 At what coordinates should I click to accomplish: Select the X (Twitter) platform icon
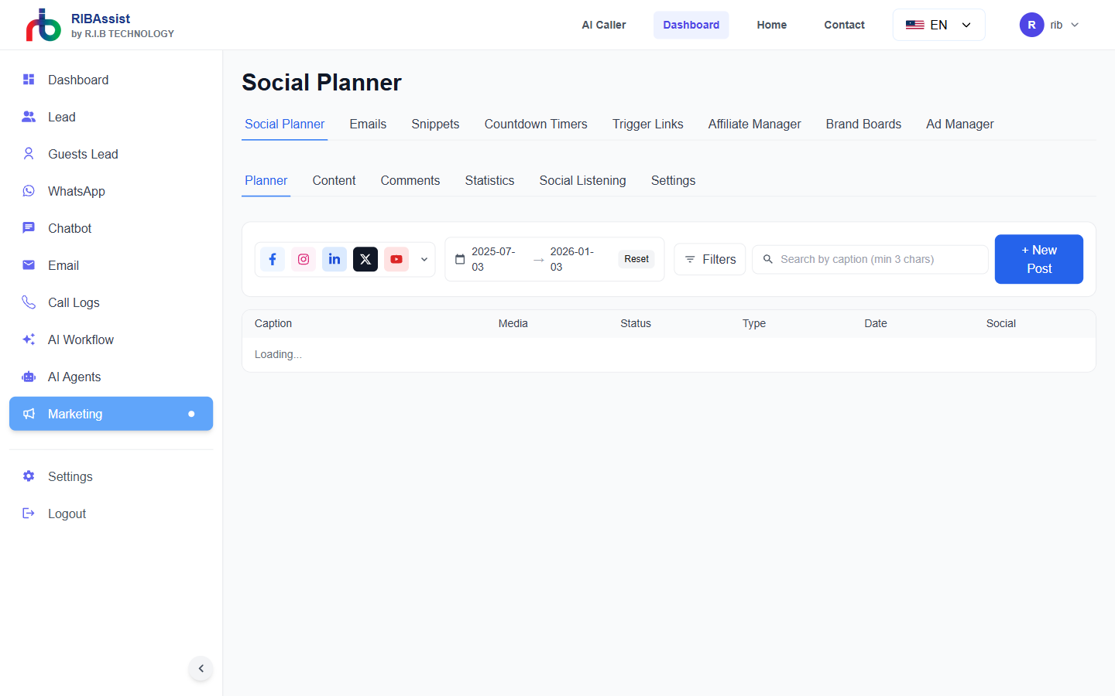pos(365,259)
